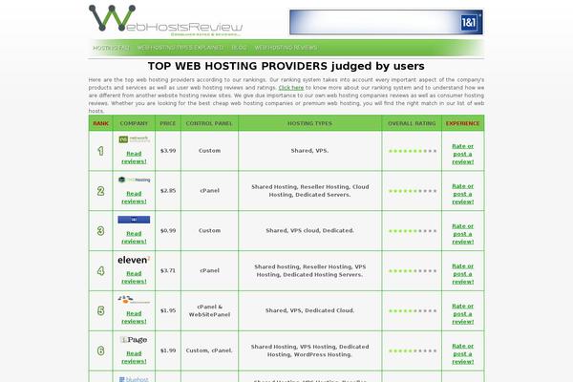This screenshot has width=573, height=382.
Task: Click the blue 1&1 logo in rank 3
Action: pos(134,220)
